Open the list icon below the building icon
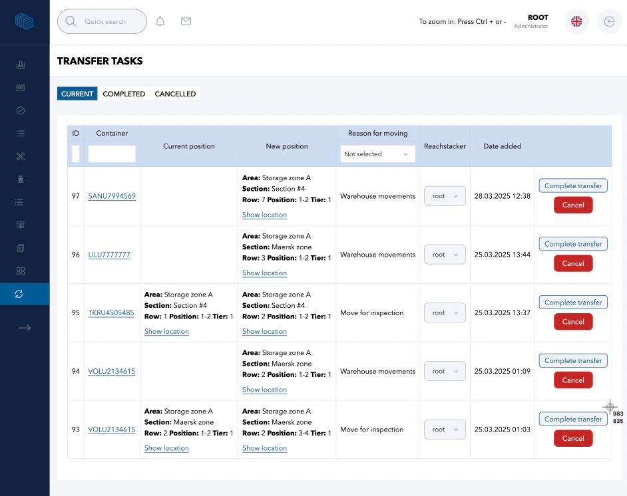The height and width of the screenshot is (496, 627). tap(19, 202)
